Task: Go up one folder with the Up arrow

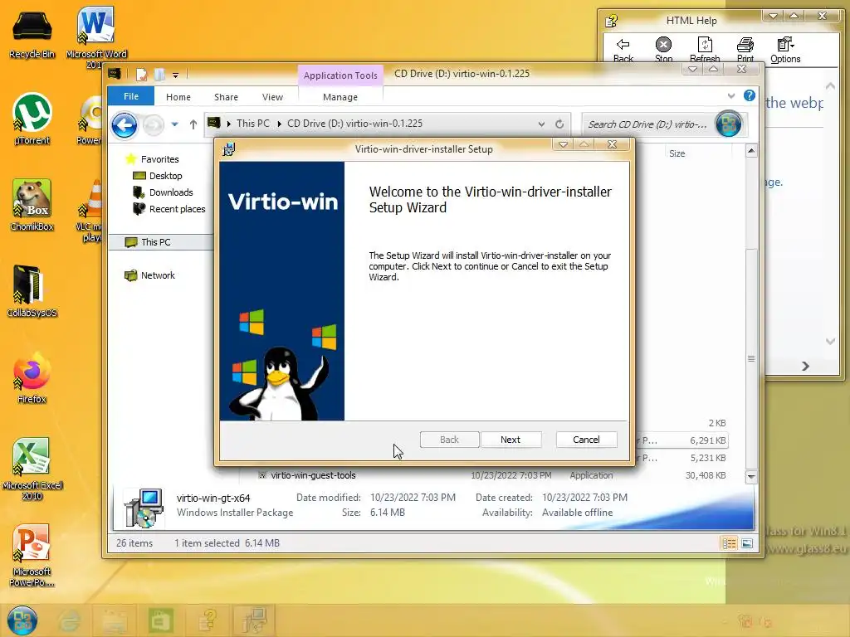Action: pyautogui.click(x=193, y=124)
